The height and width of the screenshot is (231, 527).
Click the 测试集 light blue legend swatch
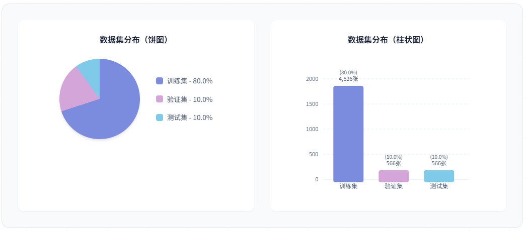(x=160, y=118)
